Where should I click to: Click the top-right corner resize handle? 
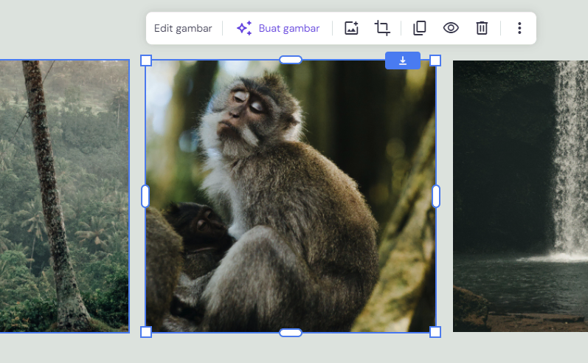[x=435, y=60]
